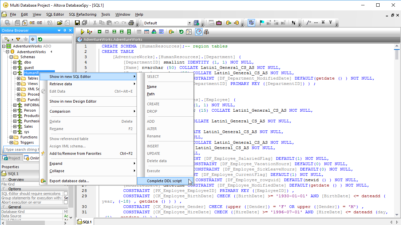Screen dimensions: 401x225
Task: Choose 'Export database data...' context option
Action: point(69,181)
